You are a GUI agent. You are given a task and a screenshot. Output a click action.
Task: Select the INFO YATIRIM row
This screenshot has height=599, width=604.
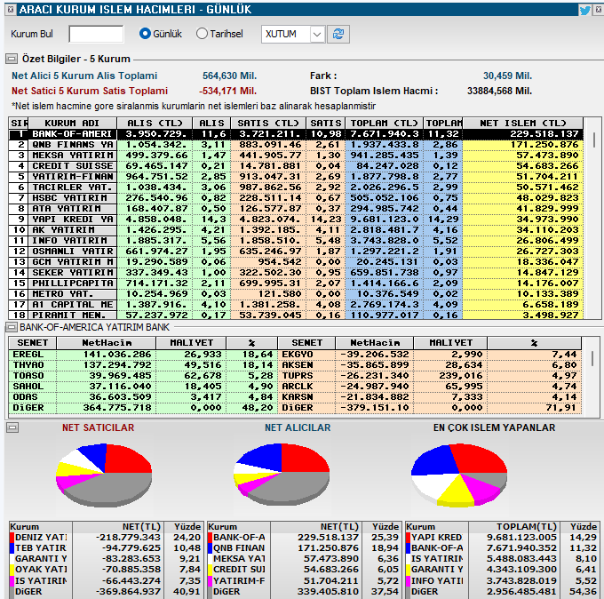click(x=296, y=240)
